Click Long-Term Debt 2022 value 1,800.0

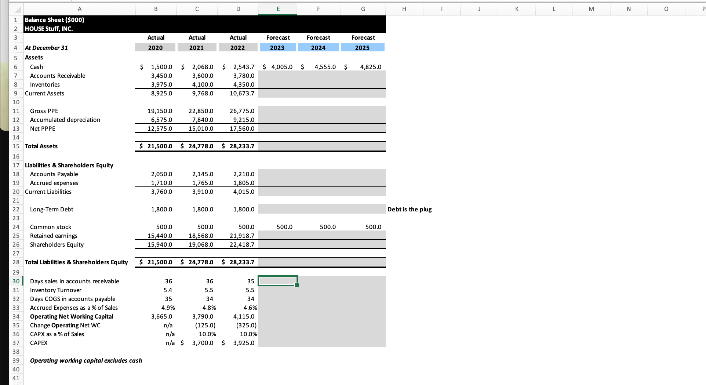244,209
